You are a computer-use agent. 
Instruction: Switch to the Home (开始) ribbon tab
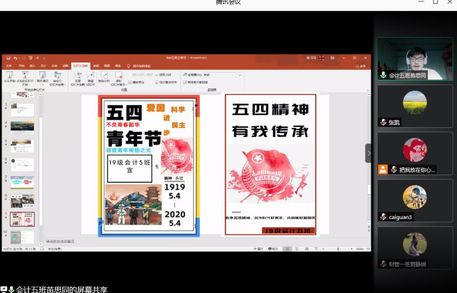(22, 66)
